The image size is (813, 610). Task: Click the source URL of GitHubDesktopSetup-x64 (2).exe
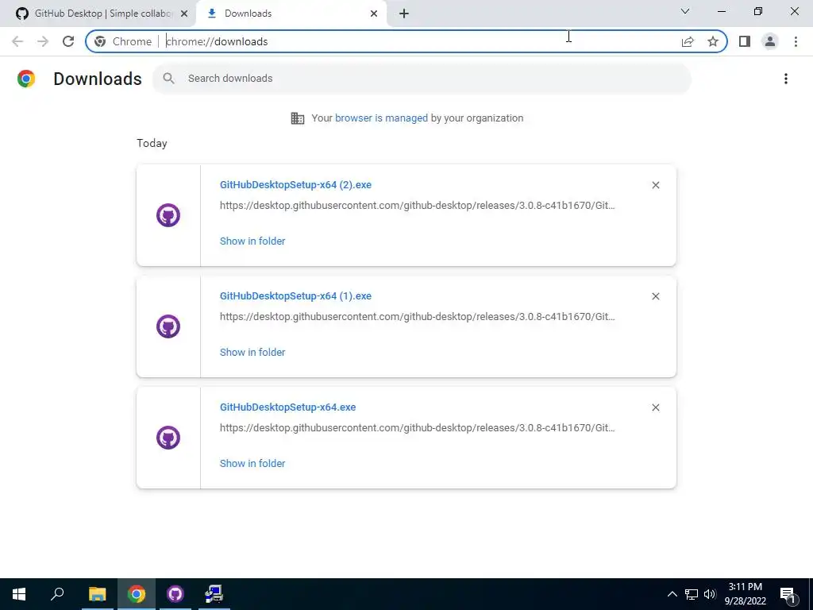coord(418,206)
